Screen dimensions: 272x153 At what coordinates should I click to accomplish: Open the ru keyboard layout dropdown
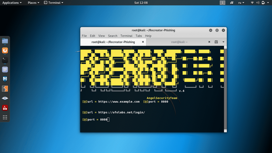(241, 3)
